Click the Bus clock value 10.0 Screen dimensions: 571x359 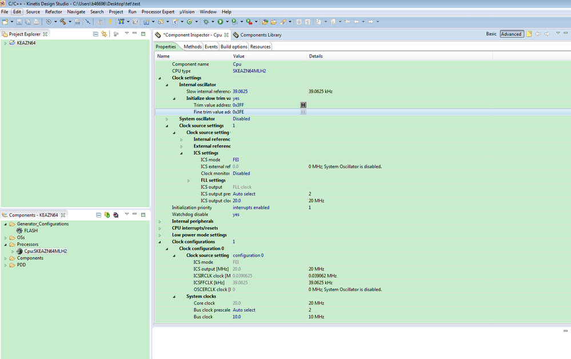point(237,317)
